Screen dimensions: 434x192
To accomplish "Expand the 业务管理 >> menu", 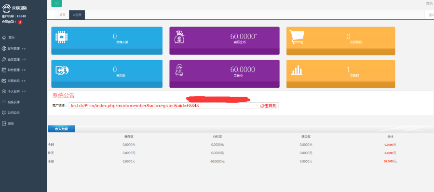I will 16,59.
